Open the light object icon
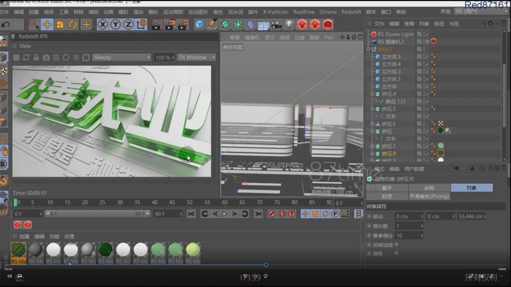511x287 pixels. click(289, 24)
